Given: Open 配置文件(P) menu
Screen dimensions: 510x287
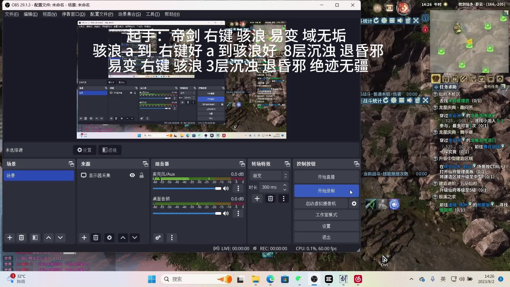Looking at the screenshot, I should [x=102, y=14].
